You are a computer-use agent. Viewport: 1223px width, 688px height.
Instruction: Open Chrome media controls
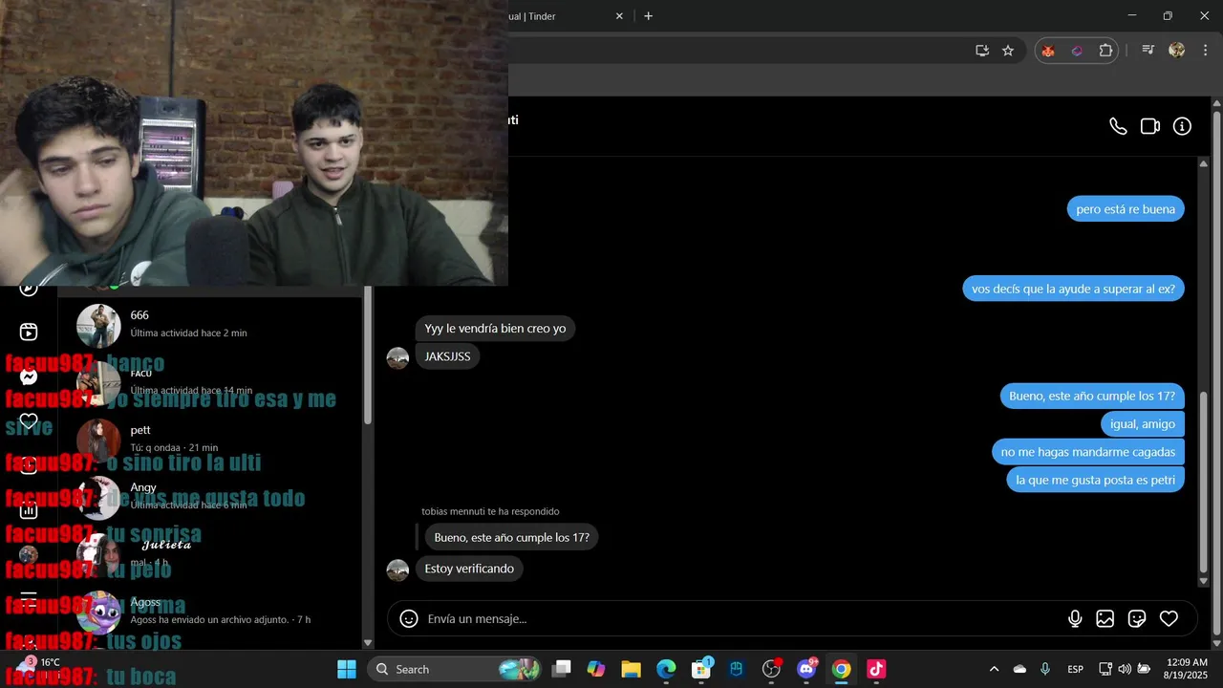click(x=1148, y=51)
